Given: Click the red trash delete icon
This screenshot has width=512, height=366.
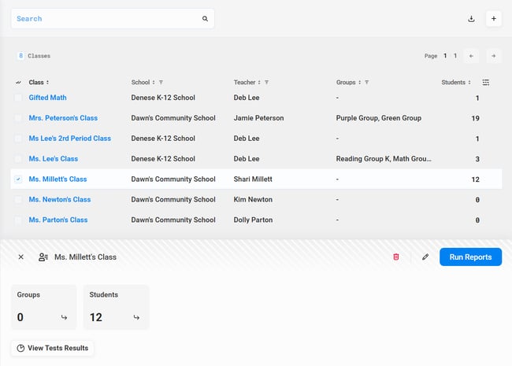Looking at the screenshot, I should click(x=396, y=257).
